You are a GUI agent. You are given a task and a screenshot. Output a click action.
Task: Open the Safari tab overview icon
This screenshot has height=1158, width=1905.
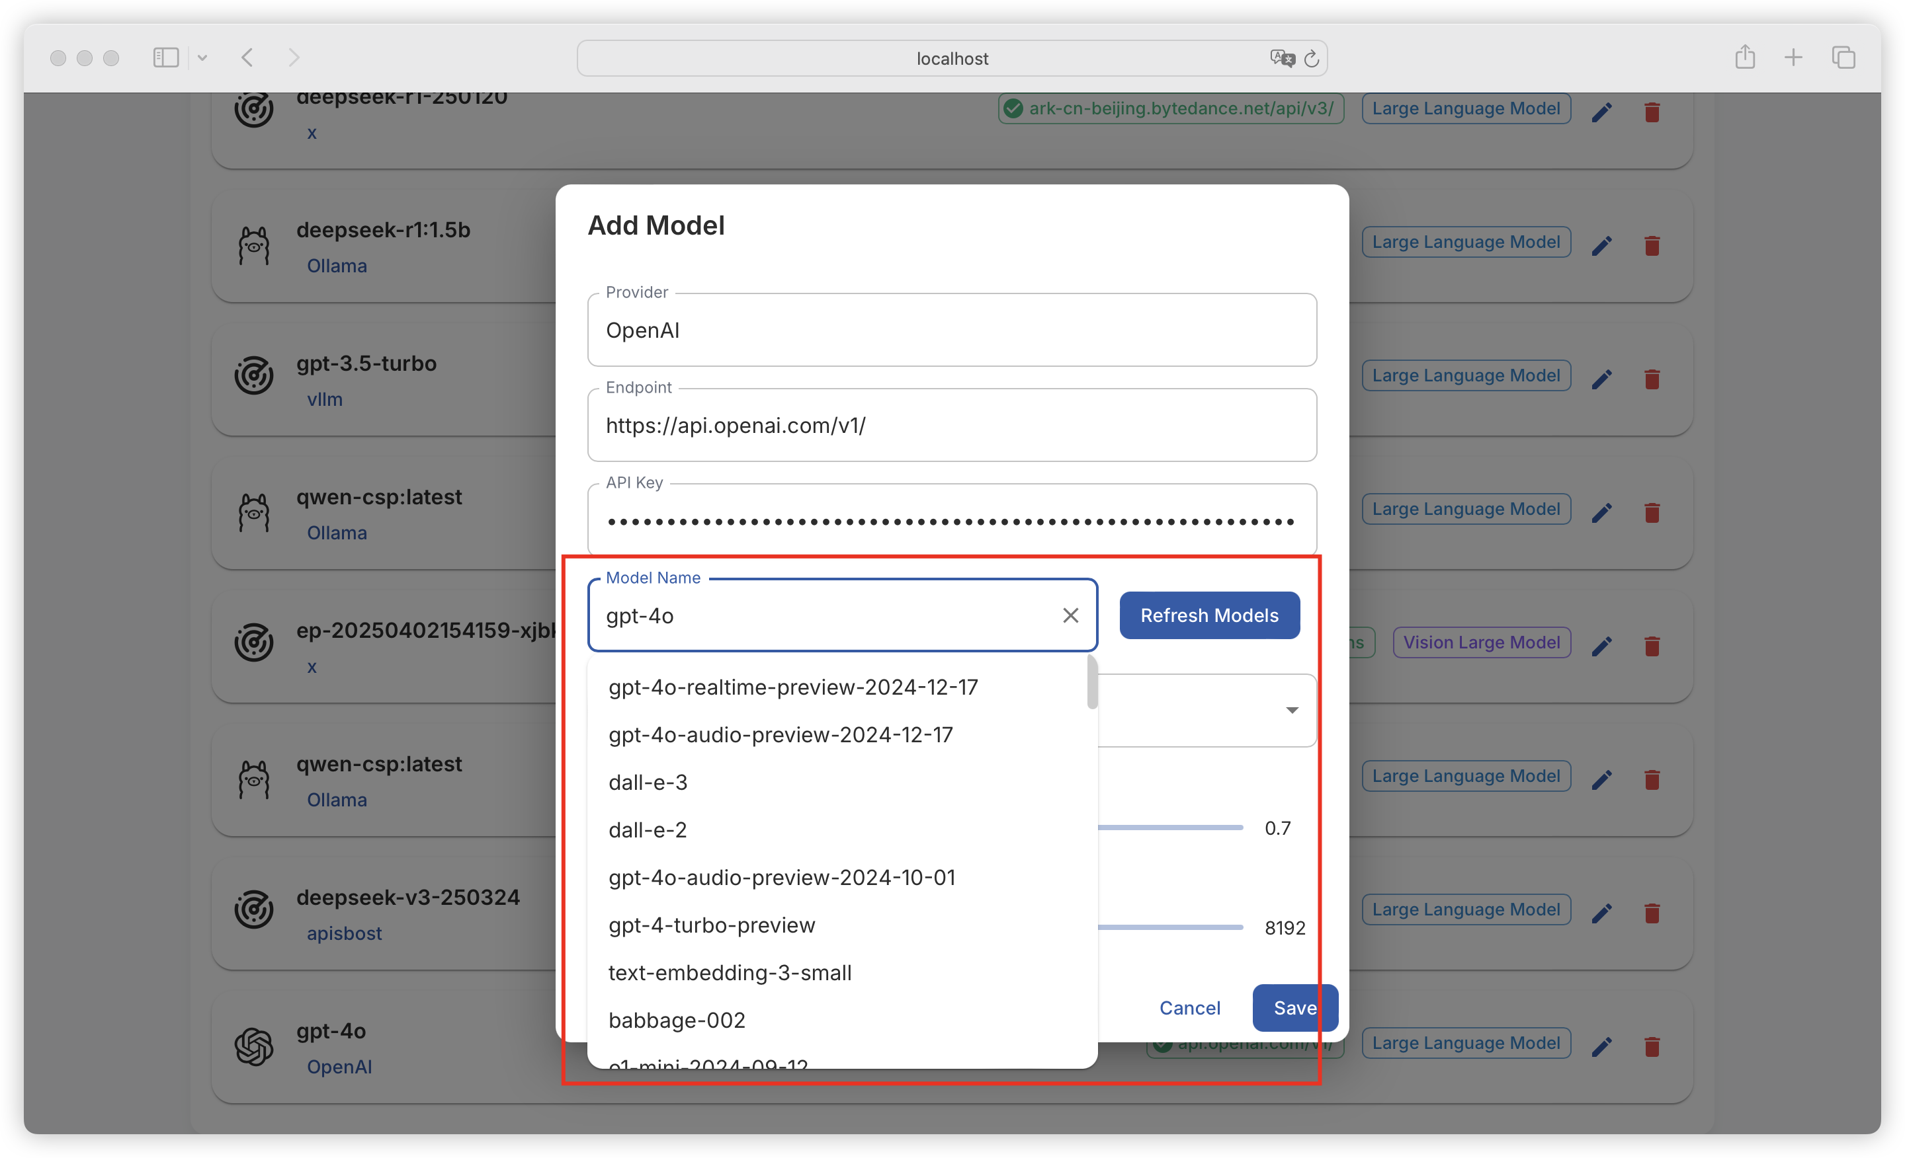(x=1843, y=57)
